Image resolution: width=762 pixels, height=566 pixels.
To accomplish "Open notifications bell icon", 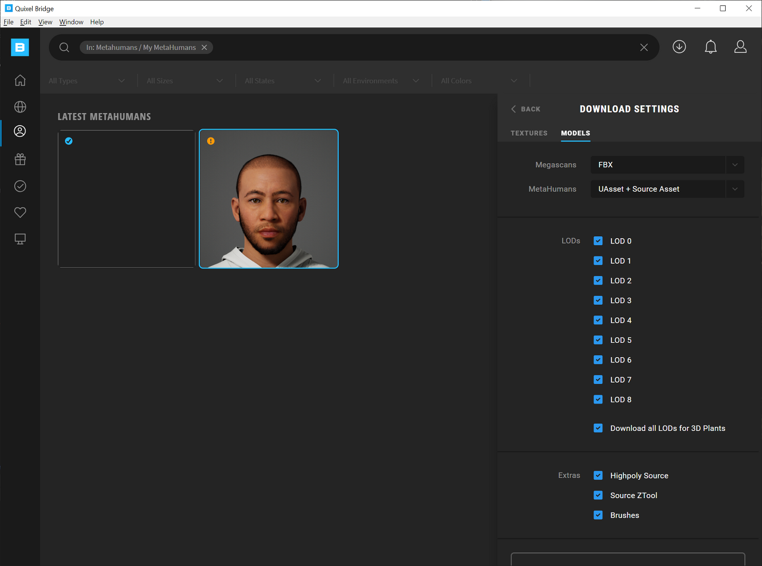I will [711, 47].
